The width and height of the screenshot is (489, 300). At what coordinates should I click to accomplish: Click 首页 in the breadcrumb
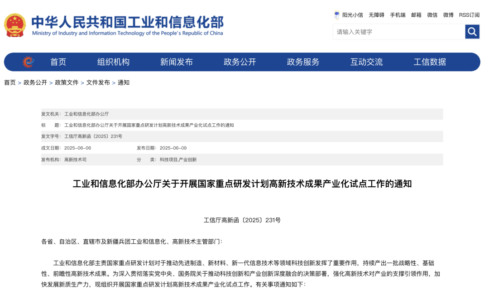click(x=10, y=82)
